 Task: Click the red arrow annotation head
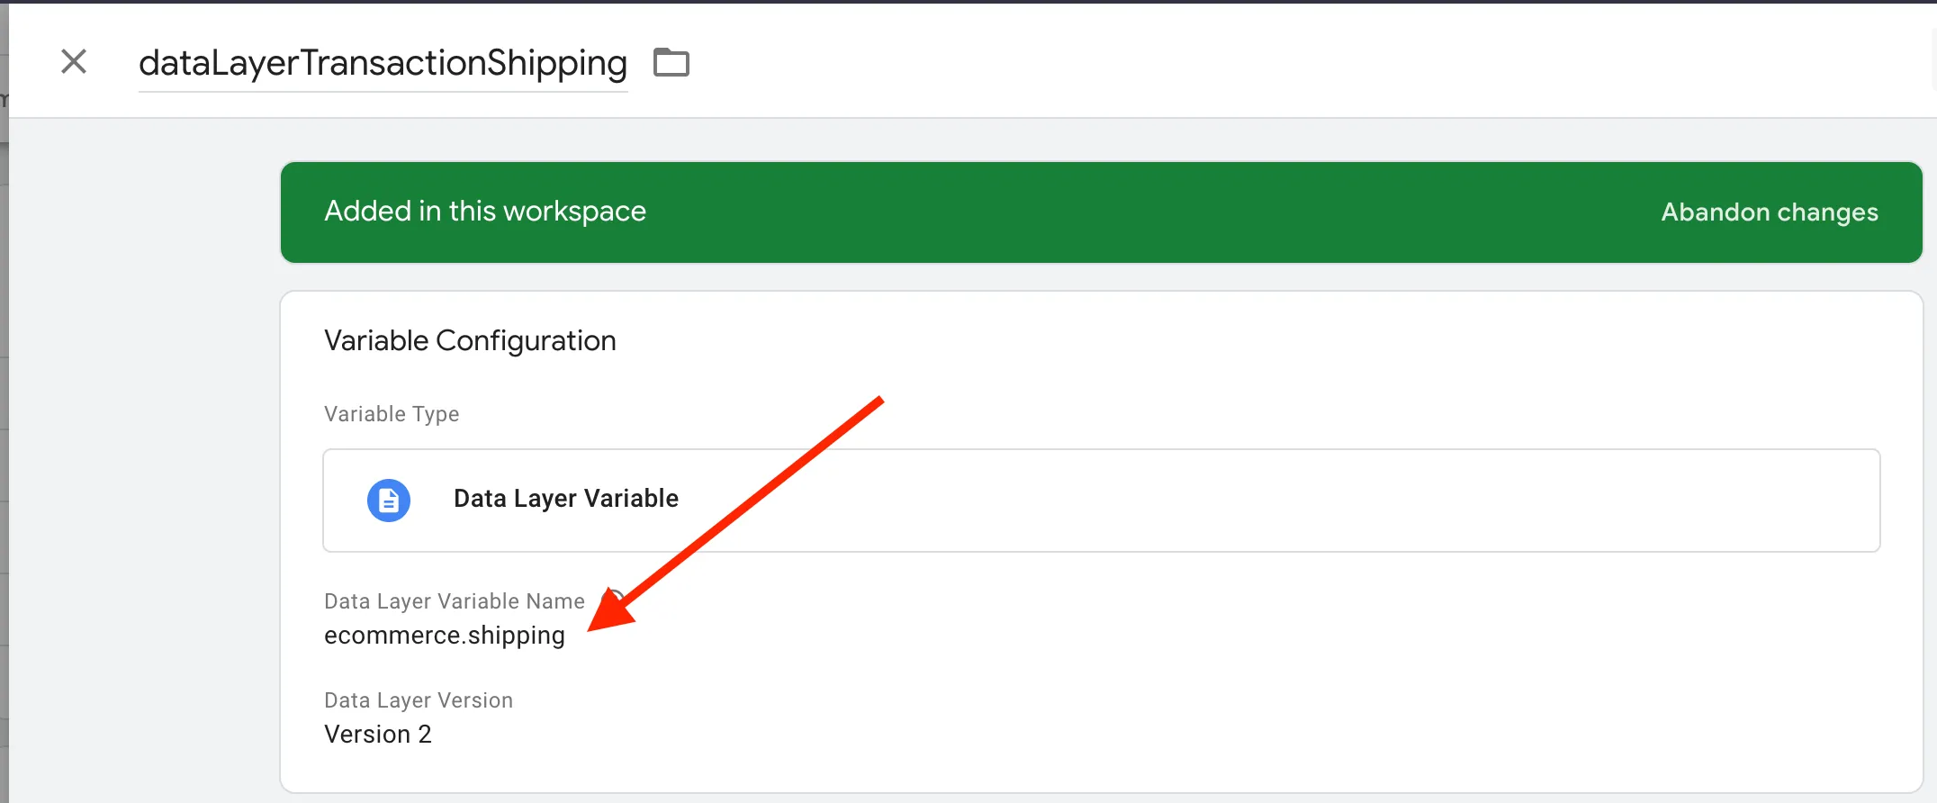pyautogui.click(x=612, y=612)
